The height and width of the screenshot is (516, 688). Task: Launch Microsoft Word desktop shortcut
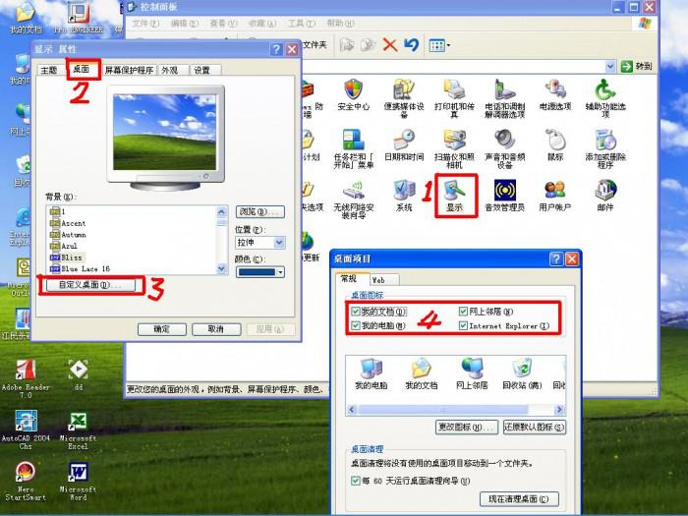tap(78, 482)
